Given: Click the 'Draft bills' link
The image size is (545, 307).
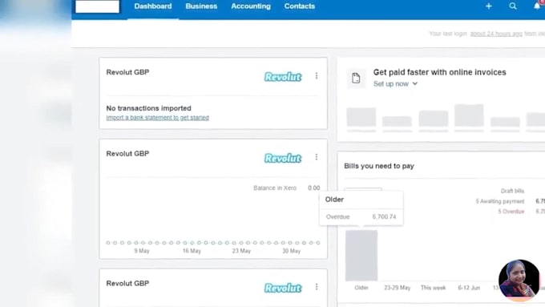Looking at the screenshot, I should [512, 191].
